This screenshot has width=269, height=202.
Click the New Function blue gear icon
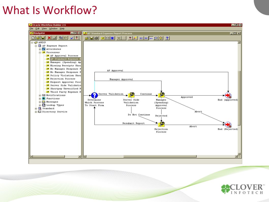pos(113,38)
